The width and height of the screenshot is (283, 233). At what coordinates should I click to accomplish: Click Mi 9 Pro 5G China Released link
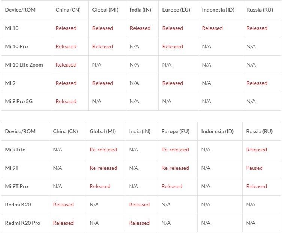pos(66,101)
